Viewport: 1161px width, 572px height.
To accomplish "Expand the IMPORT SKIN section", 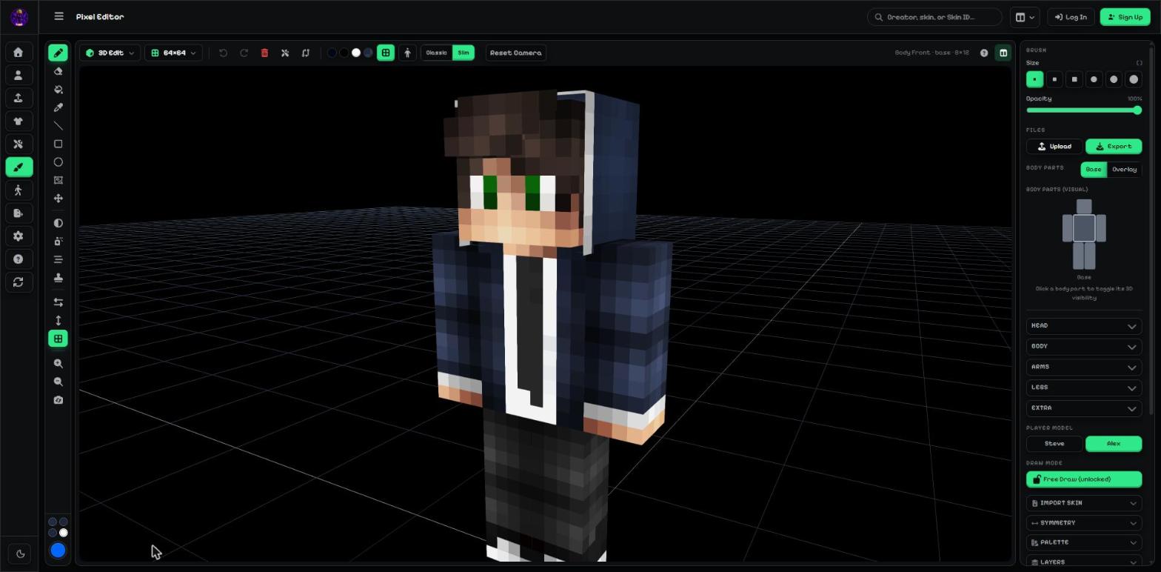I will (1084, 502).
